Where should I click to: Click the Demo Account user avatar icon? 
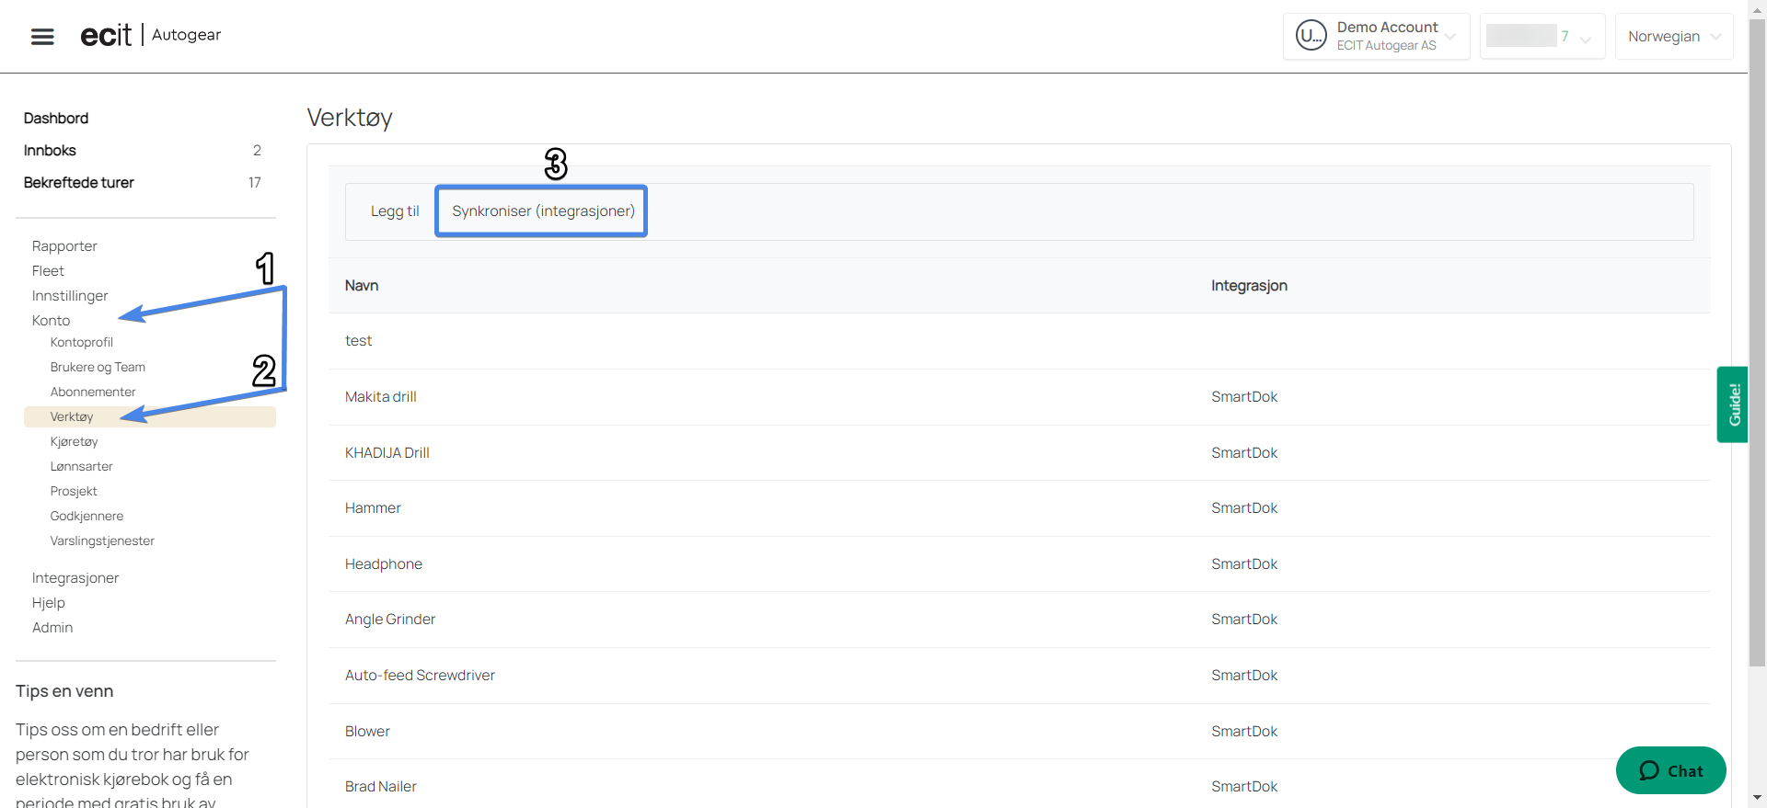click(1311, 36)
